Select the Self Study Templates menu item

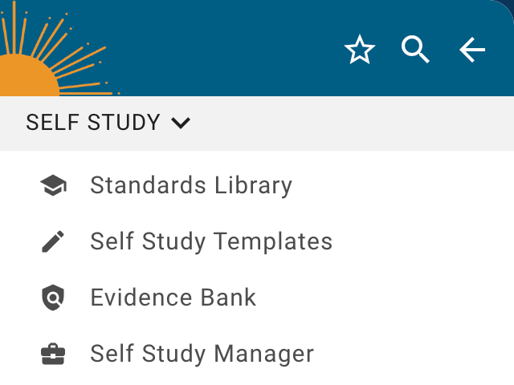click(x=211, y=241)
